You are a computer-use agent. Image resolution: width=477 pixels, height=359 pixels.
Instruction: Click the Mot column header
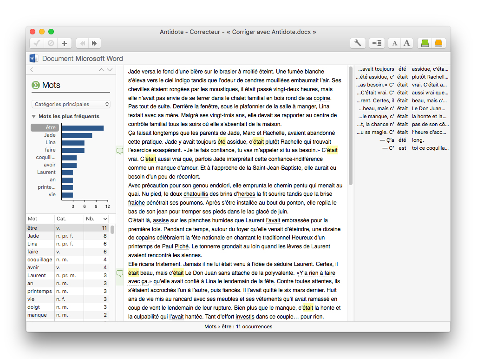33,219
